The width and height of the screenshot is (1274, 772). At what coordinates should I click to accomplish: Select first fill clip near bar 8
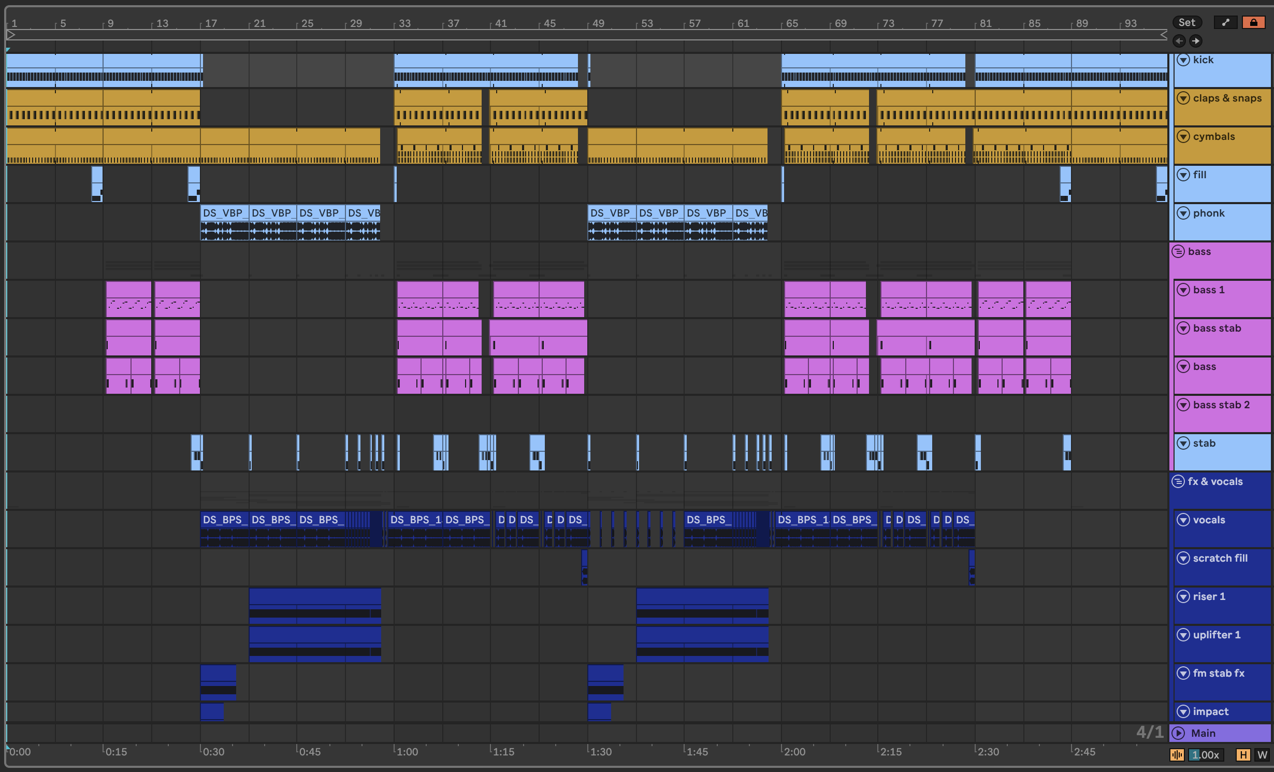(x=97, y=184)
